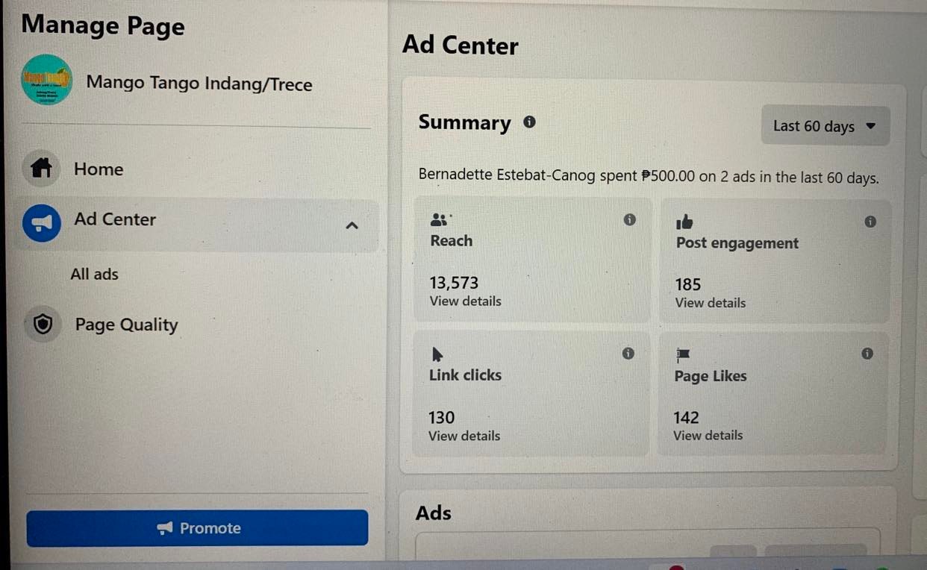Click the Mango Tango page profile picture
The image size is (927, 570).
[x=46, y=80]
